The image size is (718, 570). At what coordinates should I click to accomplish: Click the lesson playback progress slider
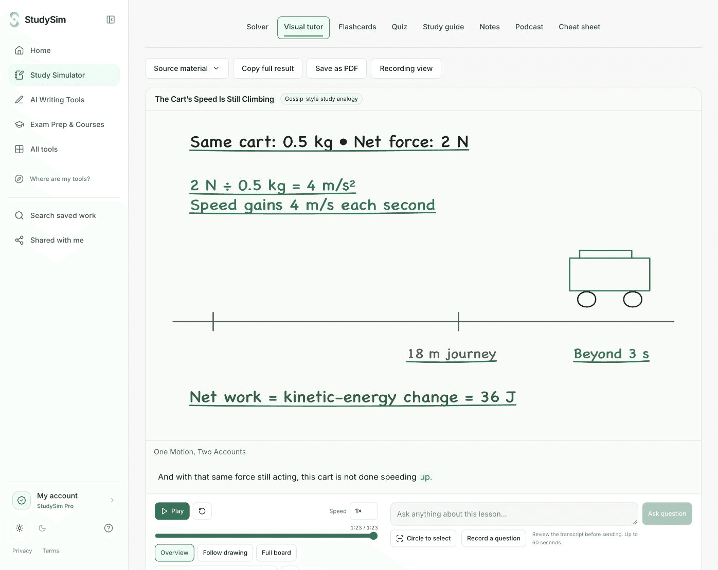[x=266, y=536]
